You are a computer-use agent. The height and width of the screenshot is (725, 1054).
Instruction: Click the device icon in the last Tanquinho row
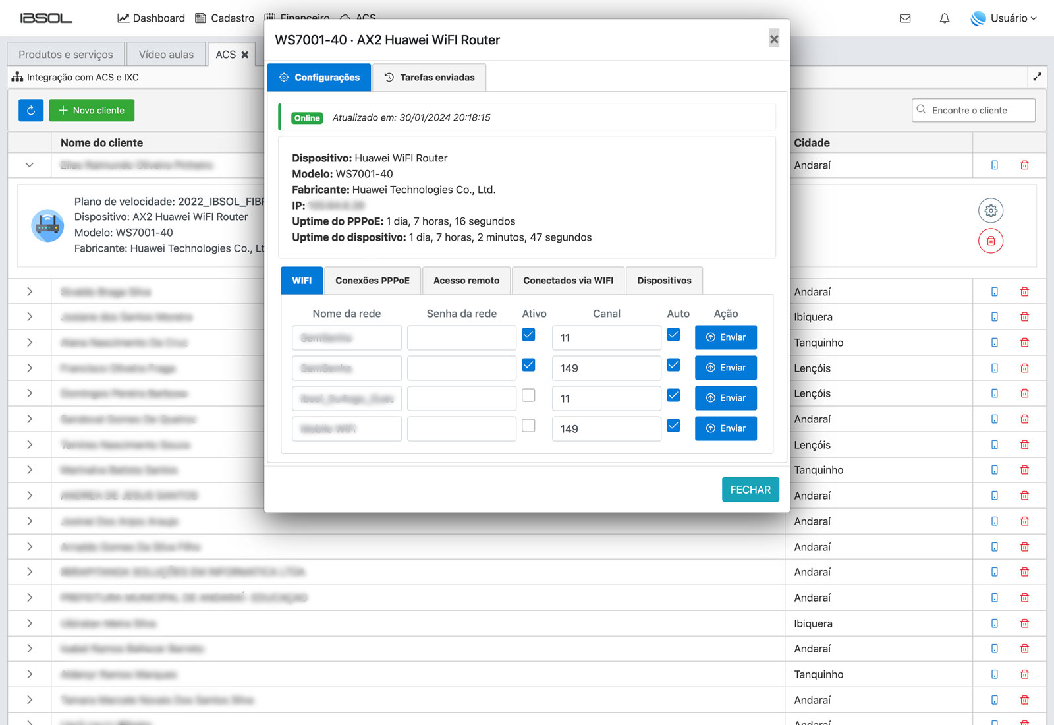click(995, 674)
